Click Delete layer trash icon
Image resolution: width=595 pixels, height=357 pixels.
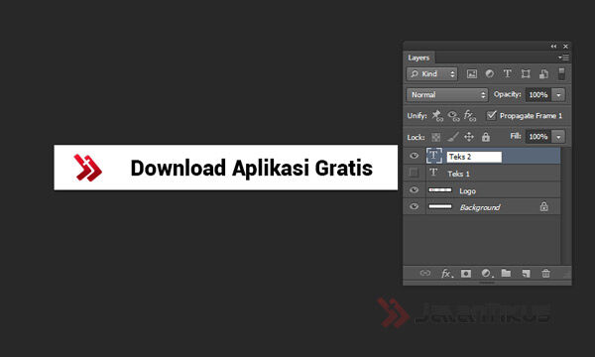pyautogui.click(x=545, y=273)
